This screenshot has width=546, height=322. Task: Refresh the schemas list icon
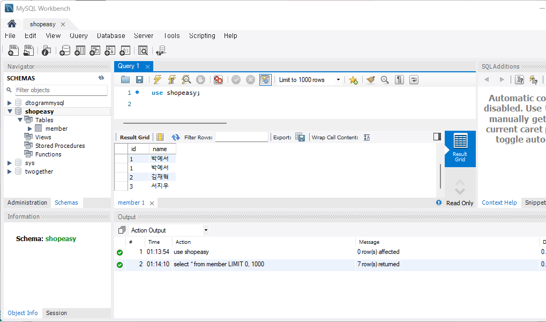point(101,78)
